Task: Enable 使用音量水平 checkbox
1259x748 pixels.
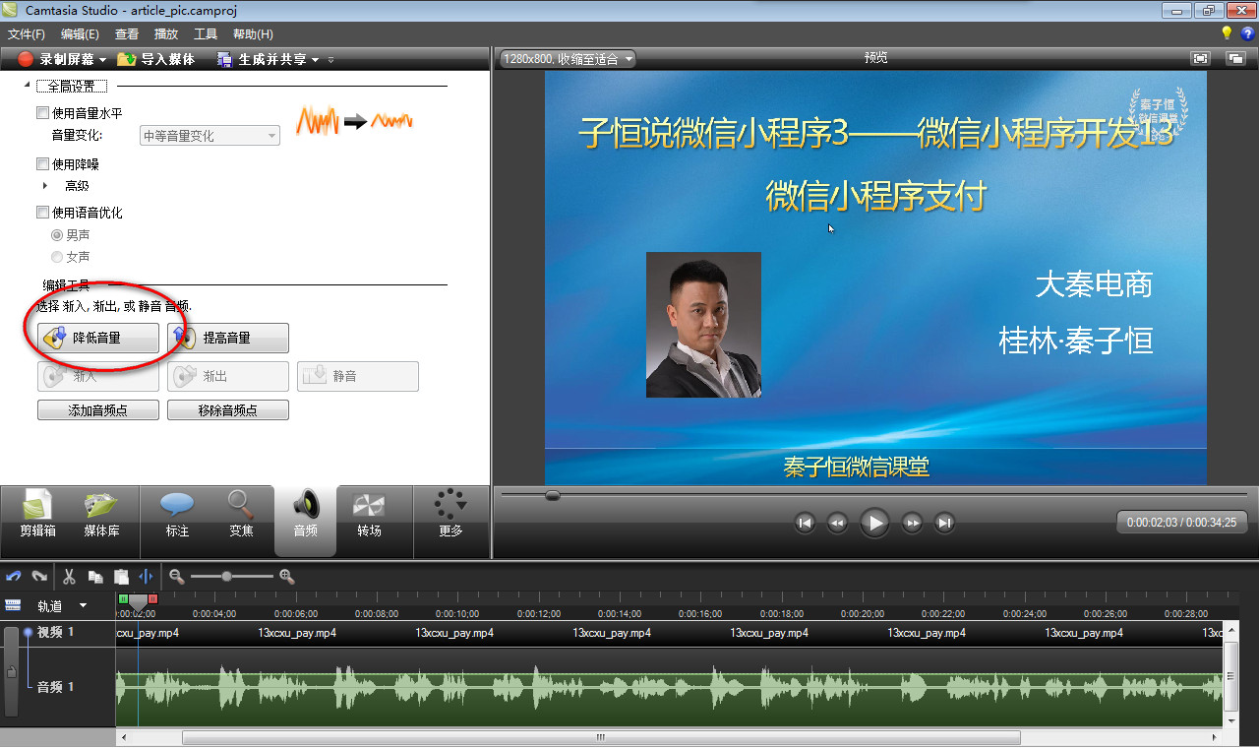Action: click(42, 113)
